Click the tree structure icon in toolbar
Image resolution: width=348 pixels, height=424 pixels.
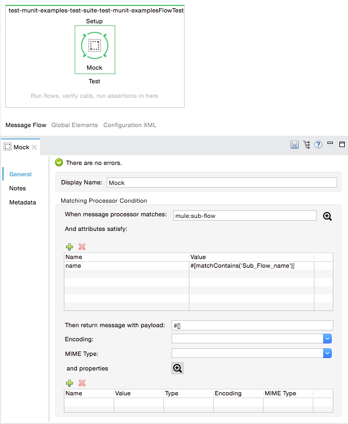(307, 144)
